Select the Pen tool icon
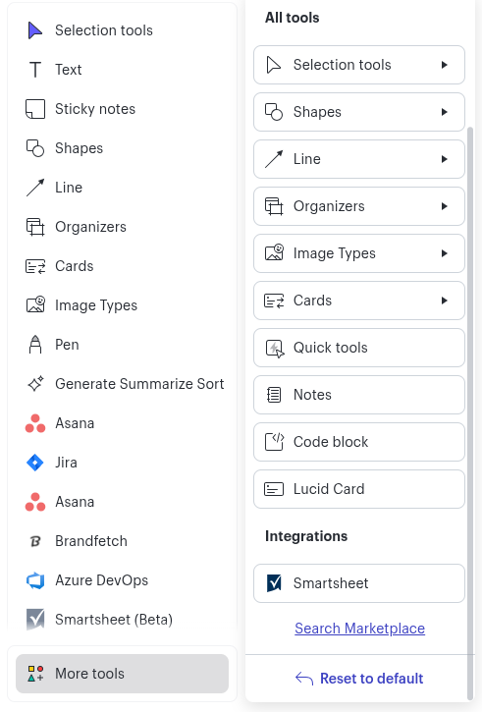The image size is (482, 712). pos(35,345)
